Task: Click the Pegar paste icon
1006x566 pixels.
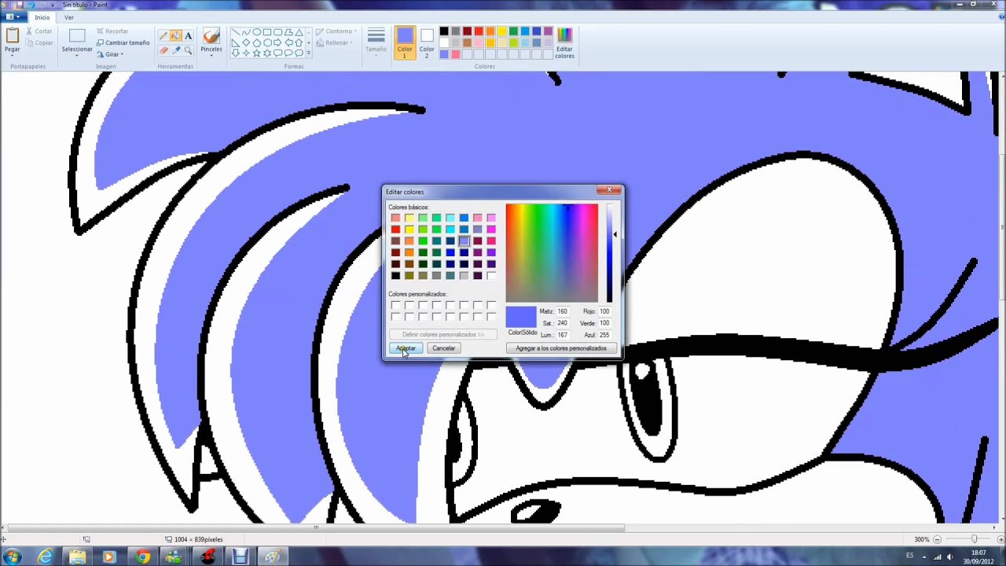Action: pos(12,36)
